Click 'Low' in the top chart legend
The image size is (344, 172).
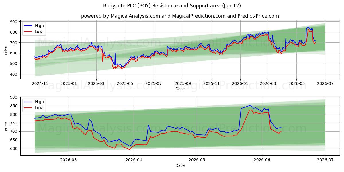[x=39, y=32]
